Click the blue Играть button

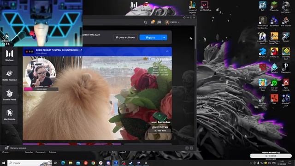(151, 37)
